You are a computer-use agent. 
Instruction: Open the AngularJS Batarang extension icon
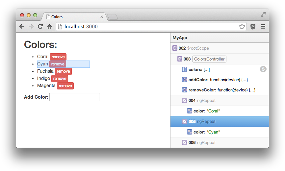click(253, 27)
